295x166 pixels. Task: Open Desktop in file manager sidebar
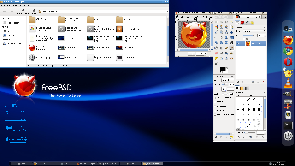click(10, 35)
